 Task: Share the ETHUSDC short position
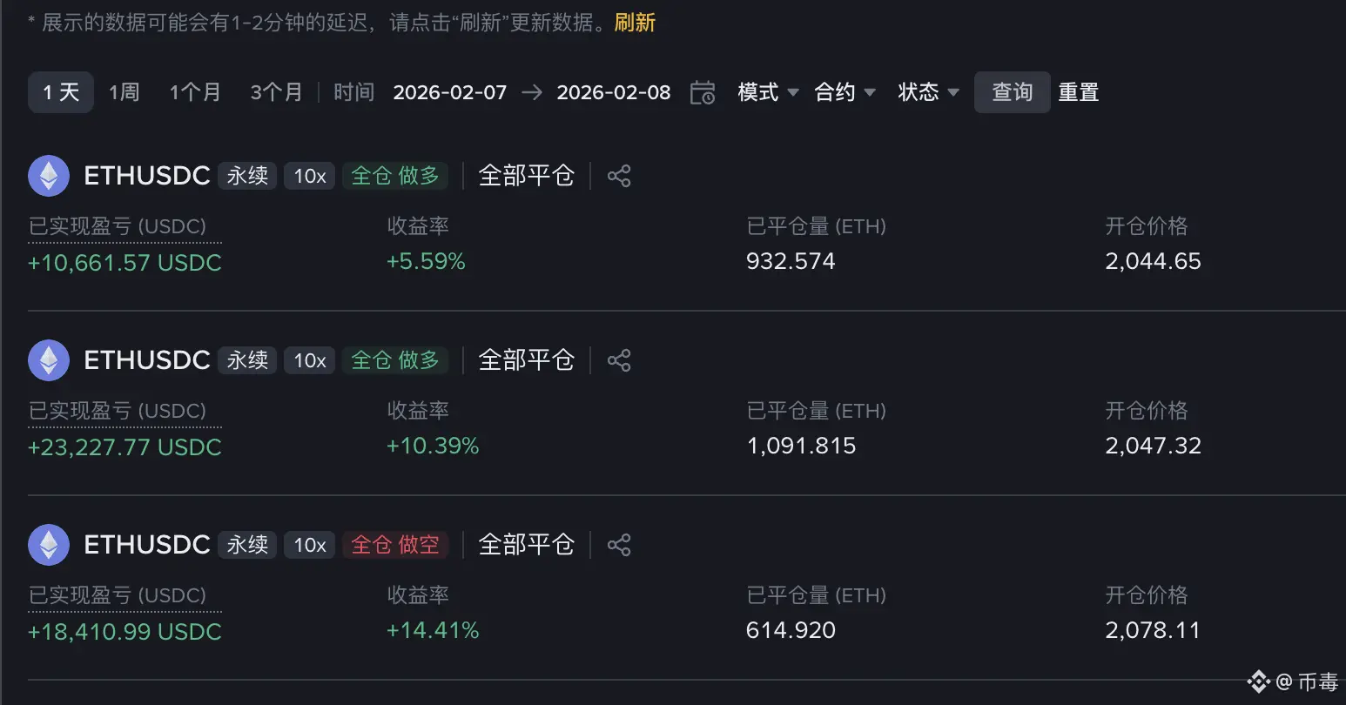tap(619, 545)
